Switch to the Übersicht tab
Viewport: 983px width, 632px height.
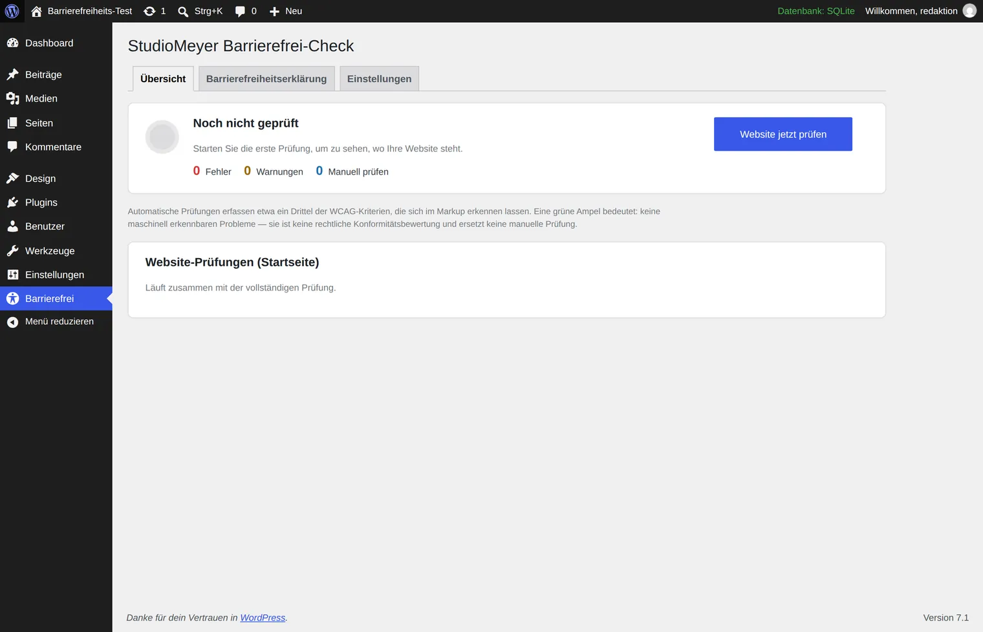(x=163, y=78)
